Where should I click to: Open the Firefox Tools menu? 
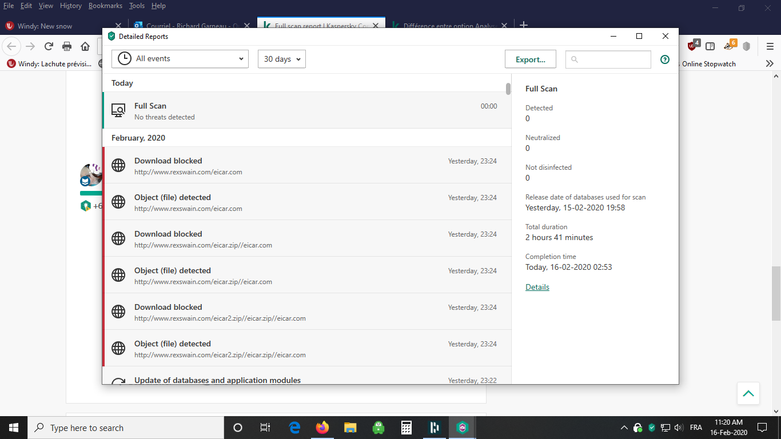(137, 6)
